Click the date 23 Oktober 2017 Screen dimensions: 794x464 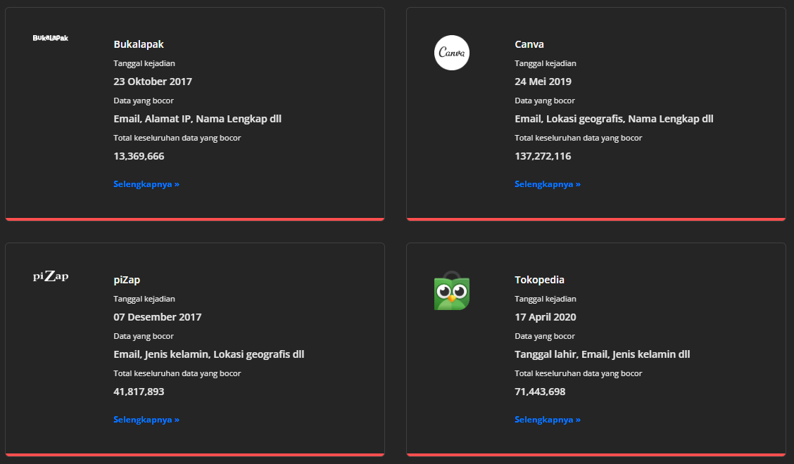pos(153,82)
